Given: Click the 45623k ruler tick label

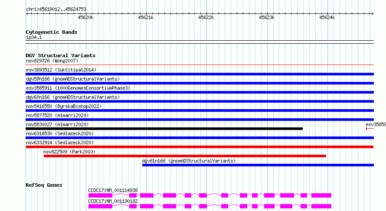Looking at the screenshot, I should point(267,17).
